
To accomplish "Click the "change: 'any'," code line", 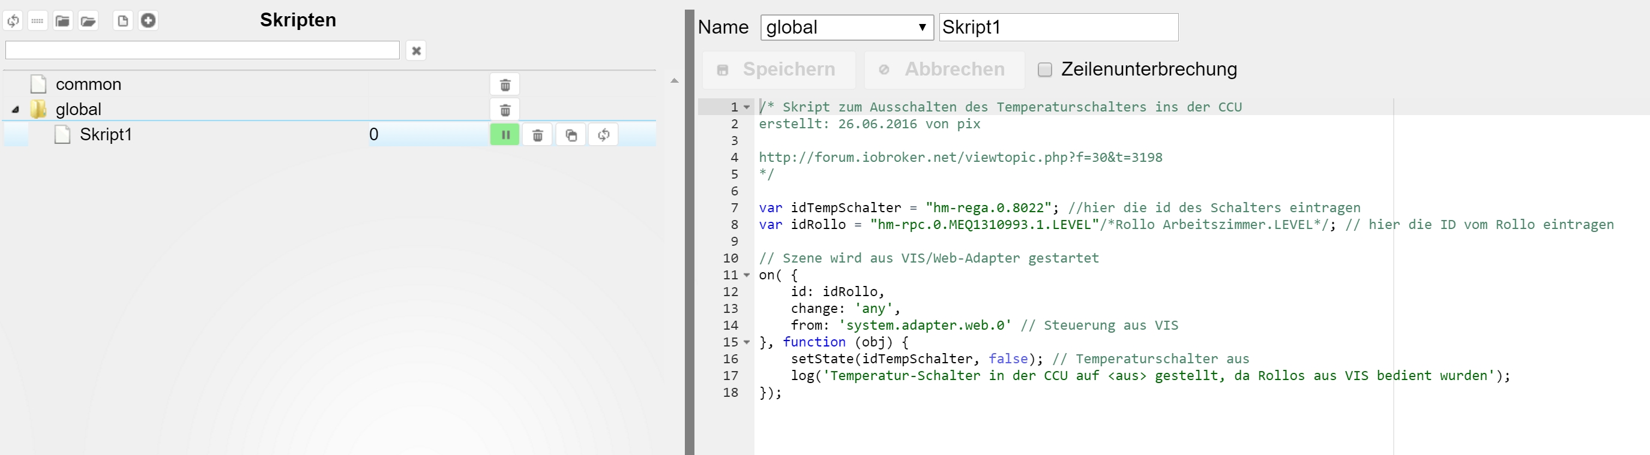I will click(x=846, y=309).
